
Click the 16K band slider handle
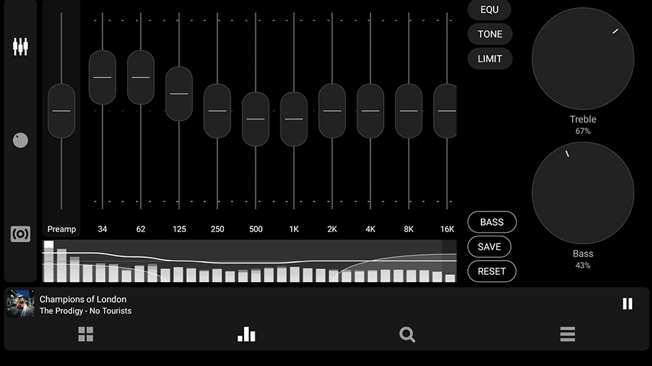coord(445,111)
